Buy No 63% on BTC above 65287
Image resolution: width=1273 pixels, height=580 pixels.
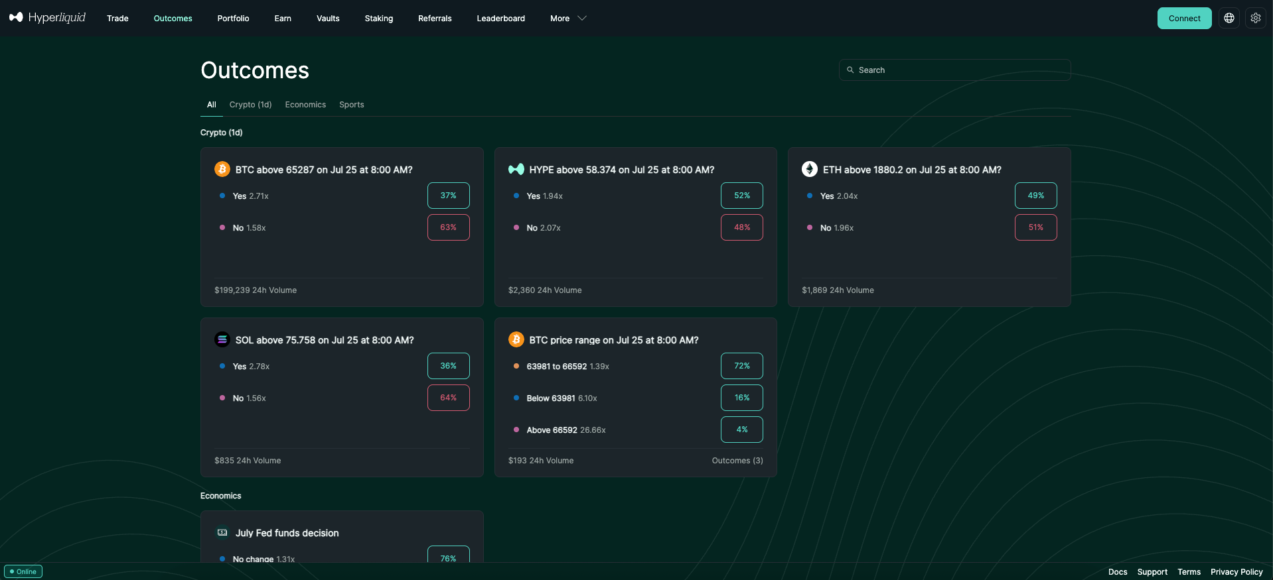449,227
